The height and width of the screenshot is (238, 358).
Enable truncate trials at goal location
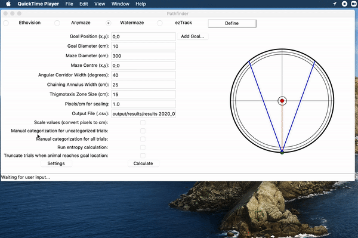[x=143, y=156]
